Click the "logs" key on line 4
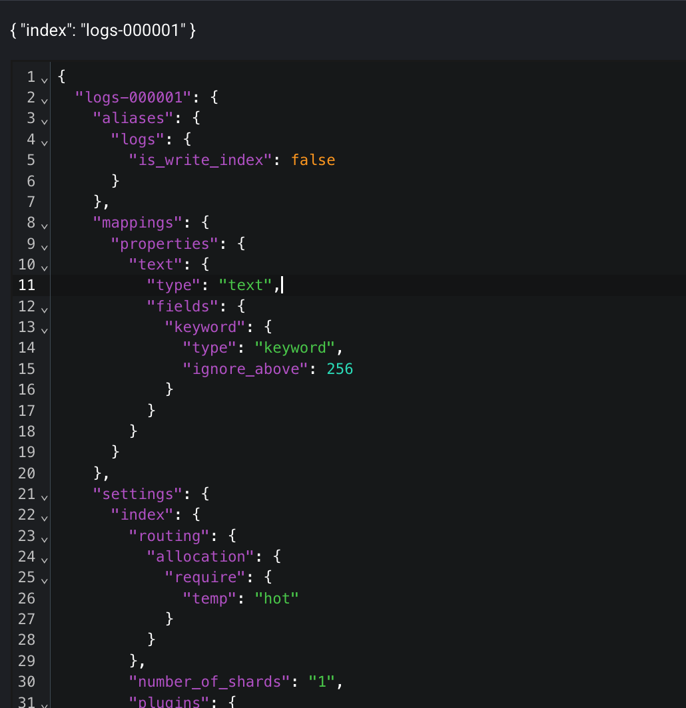 pos(138,139)
